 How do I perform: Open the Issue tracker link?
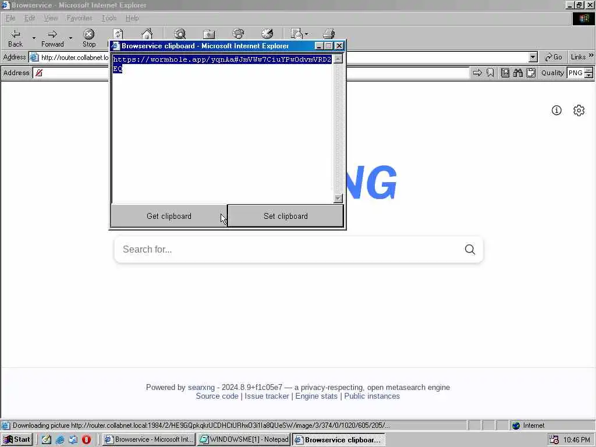[267, 396]
